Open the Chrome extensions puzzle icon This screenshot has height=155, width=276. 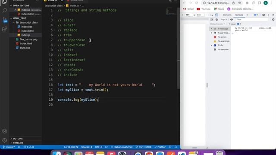pyautogui.click(x=247, y=3)
